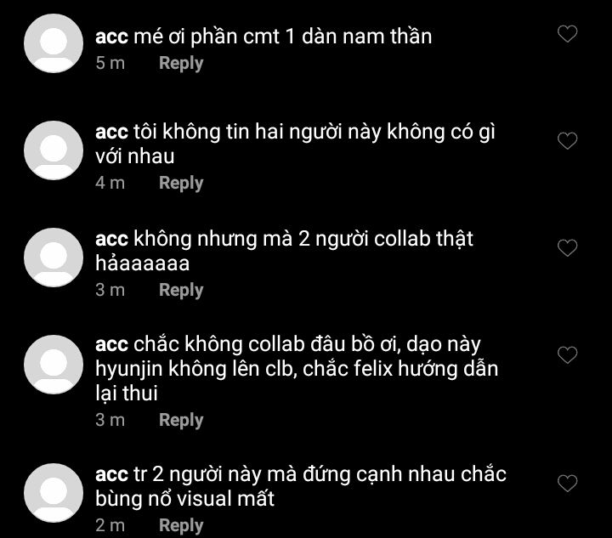Reply to the 'collab thật hảaaaaaa' comment
Image resolution: width=612 pixels, height=538 pixels.
181,291
